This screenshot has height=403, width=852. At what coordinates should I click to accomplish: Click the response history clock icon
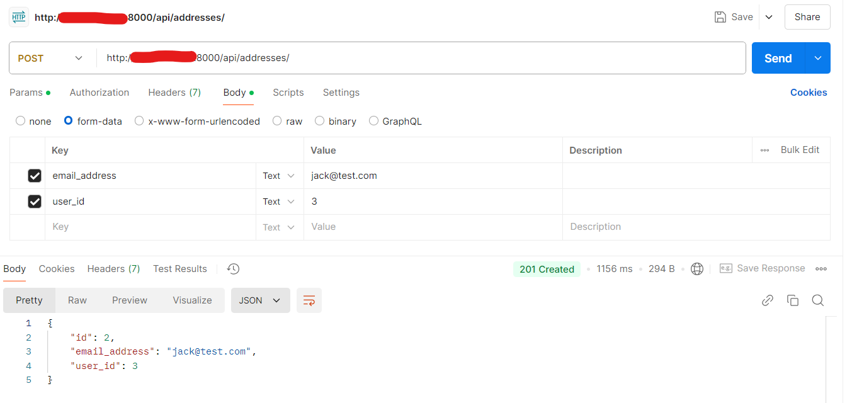coord(233,269)
